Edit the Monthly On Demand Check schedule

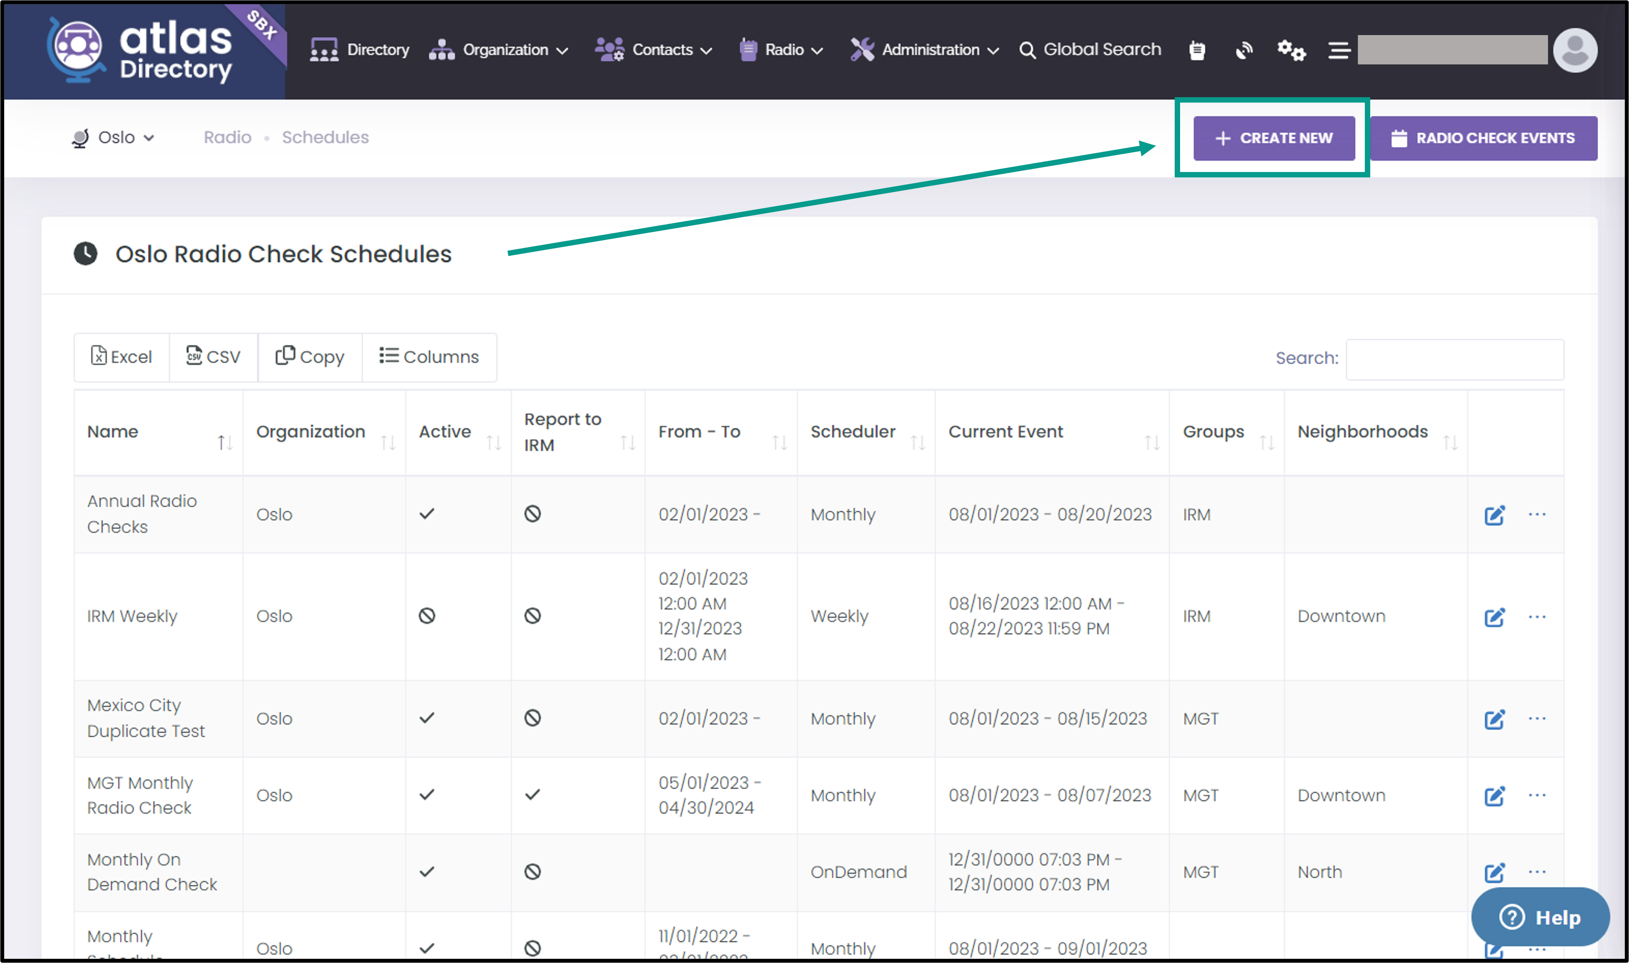(1494, 872)
